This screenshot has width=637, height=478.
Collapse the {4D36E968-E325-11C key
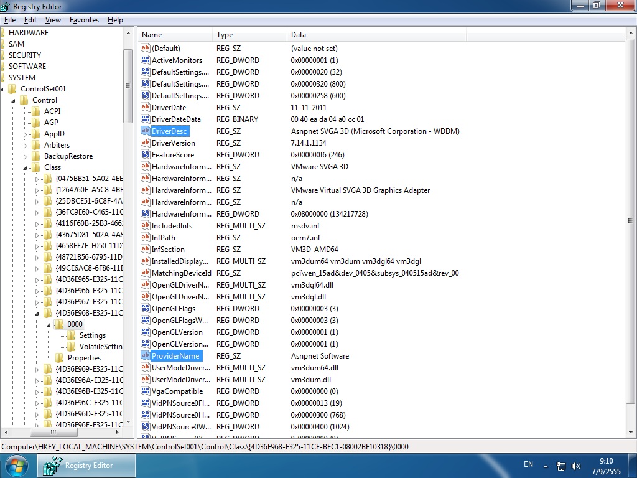coord(37,314)
